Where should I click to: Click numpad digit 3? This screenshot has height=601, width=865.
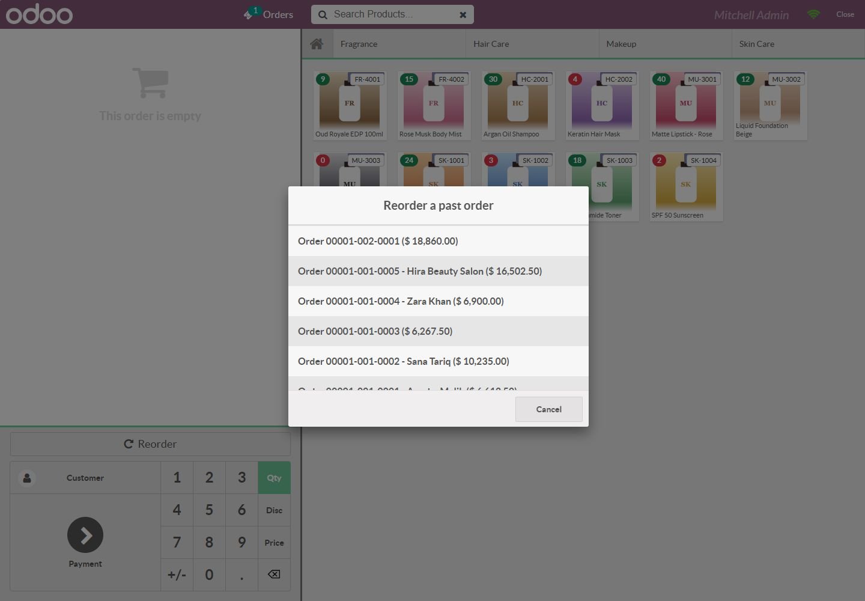click(x=241, y=478)
